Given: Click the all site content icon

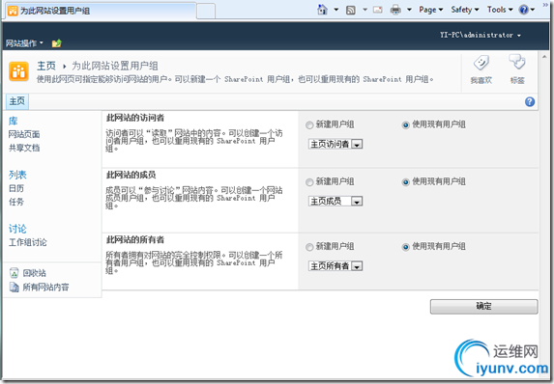Looking at the screenshot, I should pyautogui.click(x=14, y=287).
